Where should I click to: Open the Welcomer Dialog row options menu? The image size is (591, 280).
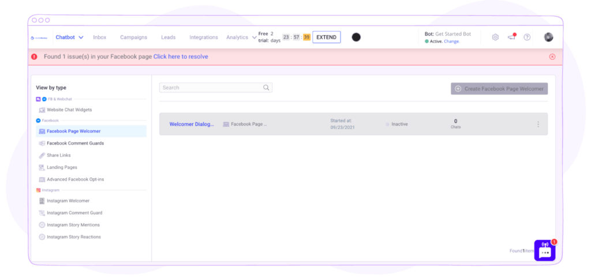point(538,124)
